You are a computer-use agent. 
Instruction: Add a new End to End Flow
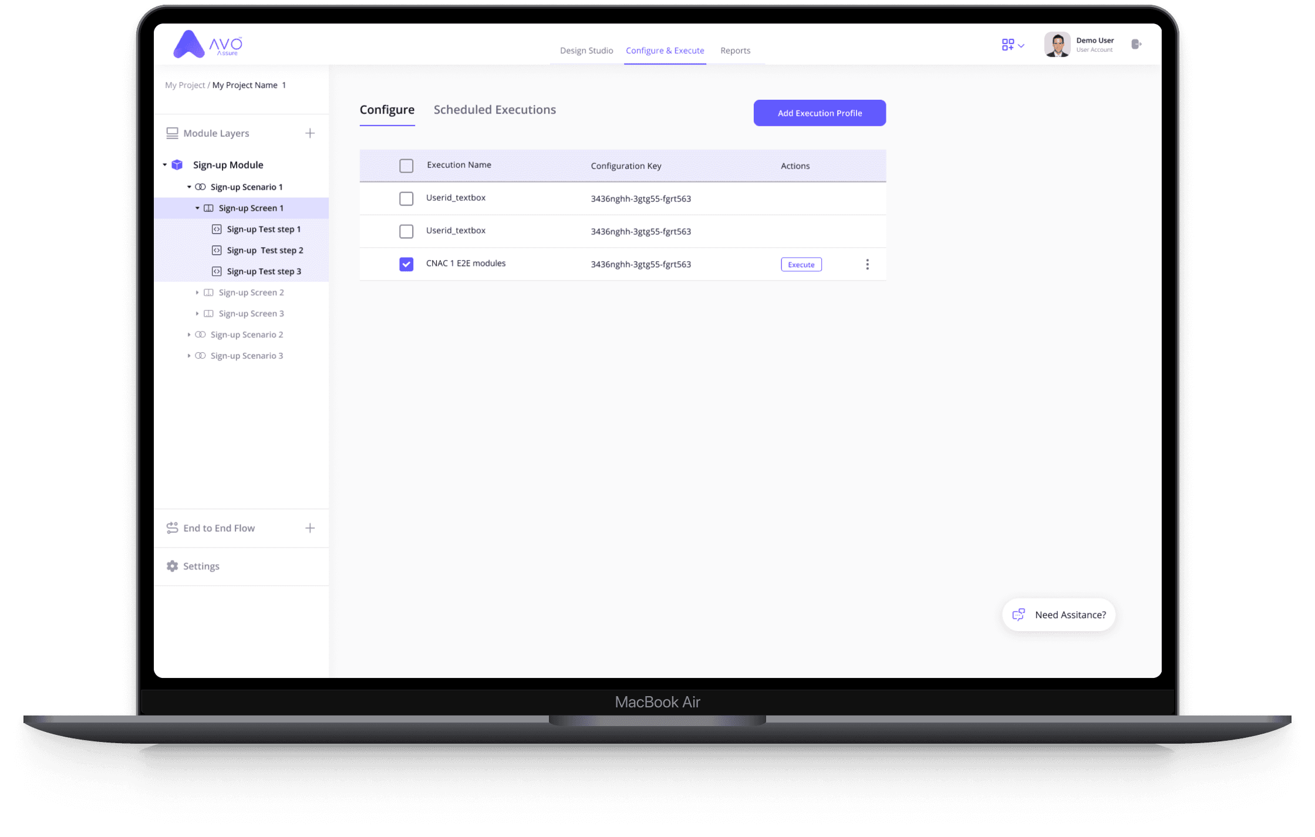pyautogui.click(x=310, y=528)
